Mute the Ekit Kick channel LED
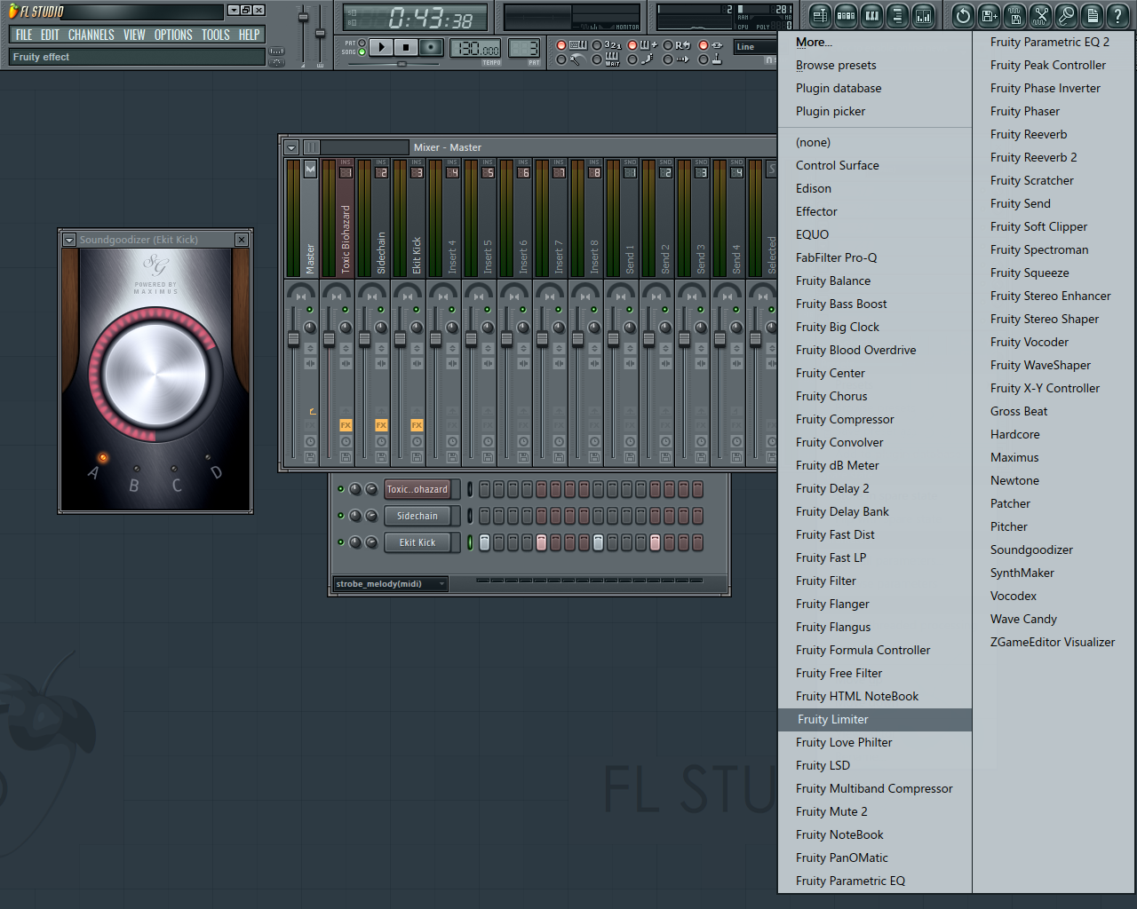The image size is (1137, 909). 340,542
